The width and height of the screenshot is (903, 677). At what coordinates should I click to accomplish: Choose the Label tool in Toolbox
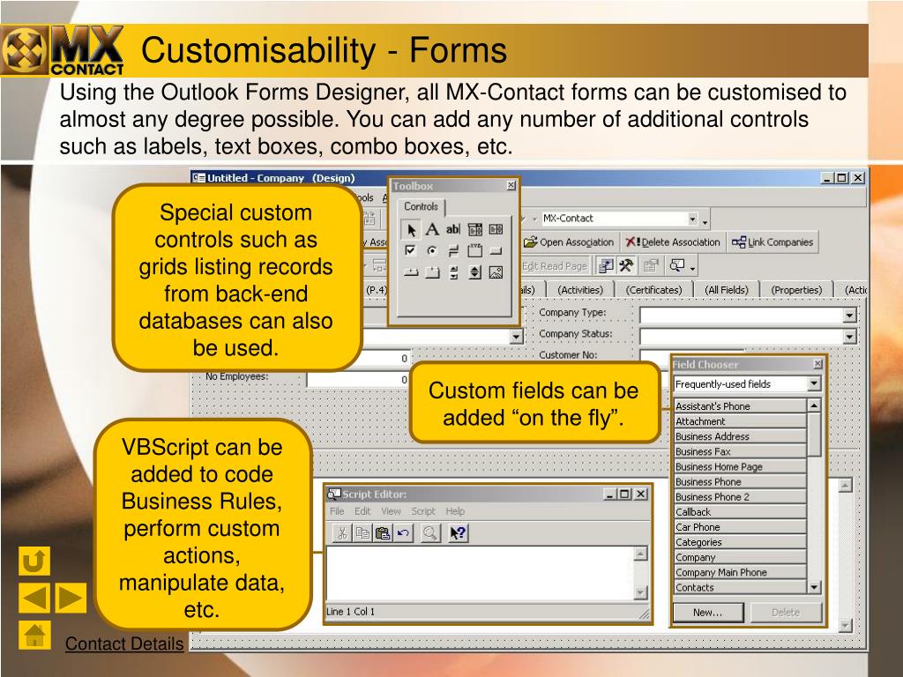432,229
